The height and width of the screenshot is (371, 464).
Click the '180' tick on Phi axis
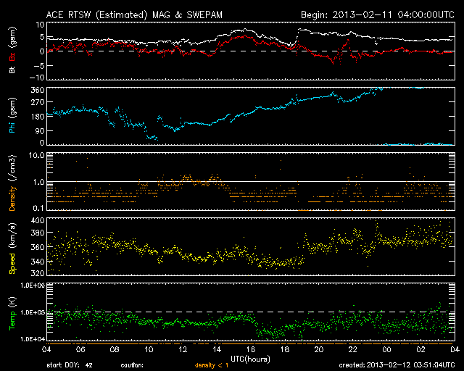pos(38,116)
